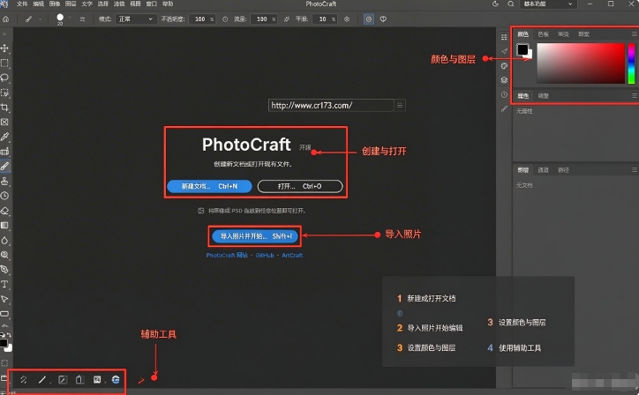Open the PhotoCraft 网站 link
Image resolution: width=639 pixels, height=395 pixels.
[x=227, y=256]
